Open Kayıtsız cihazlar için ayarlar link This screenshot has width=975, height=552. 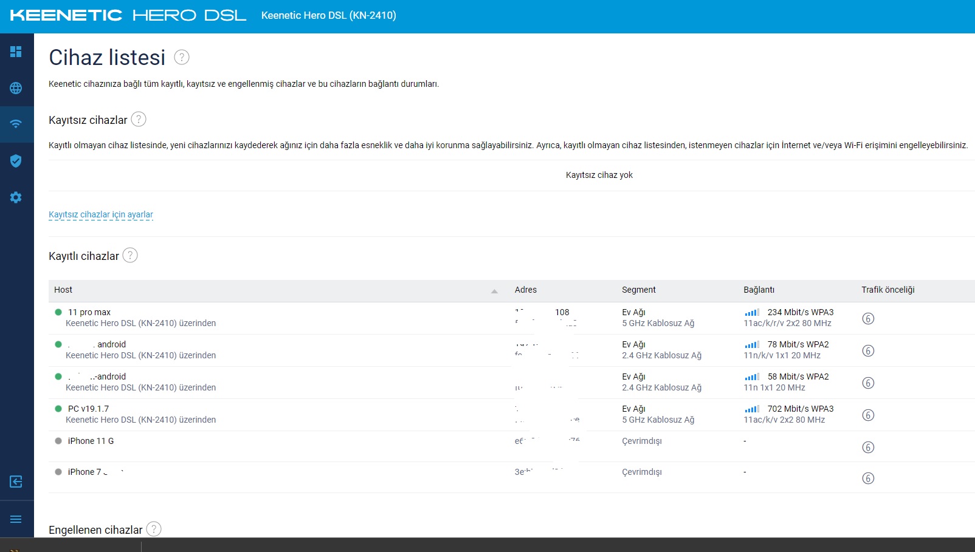tap(101, 214)
